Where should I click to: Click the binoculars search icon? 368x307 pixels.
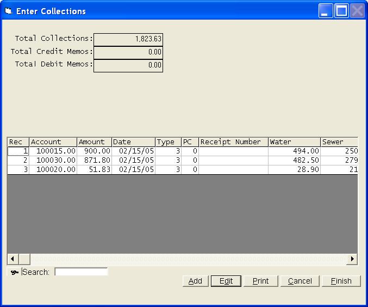point(15,272)
